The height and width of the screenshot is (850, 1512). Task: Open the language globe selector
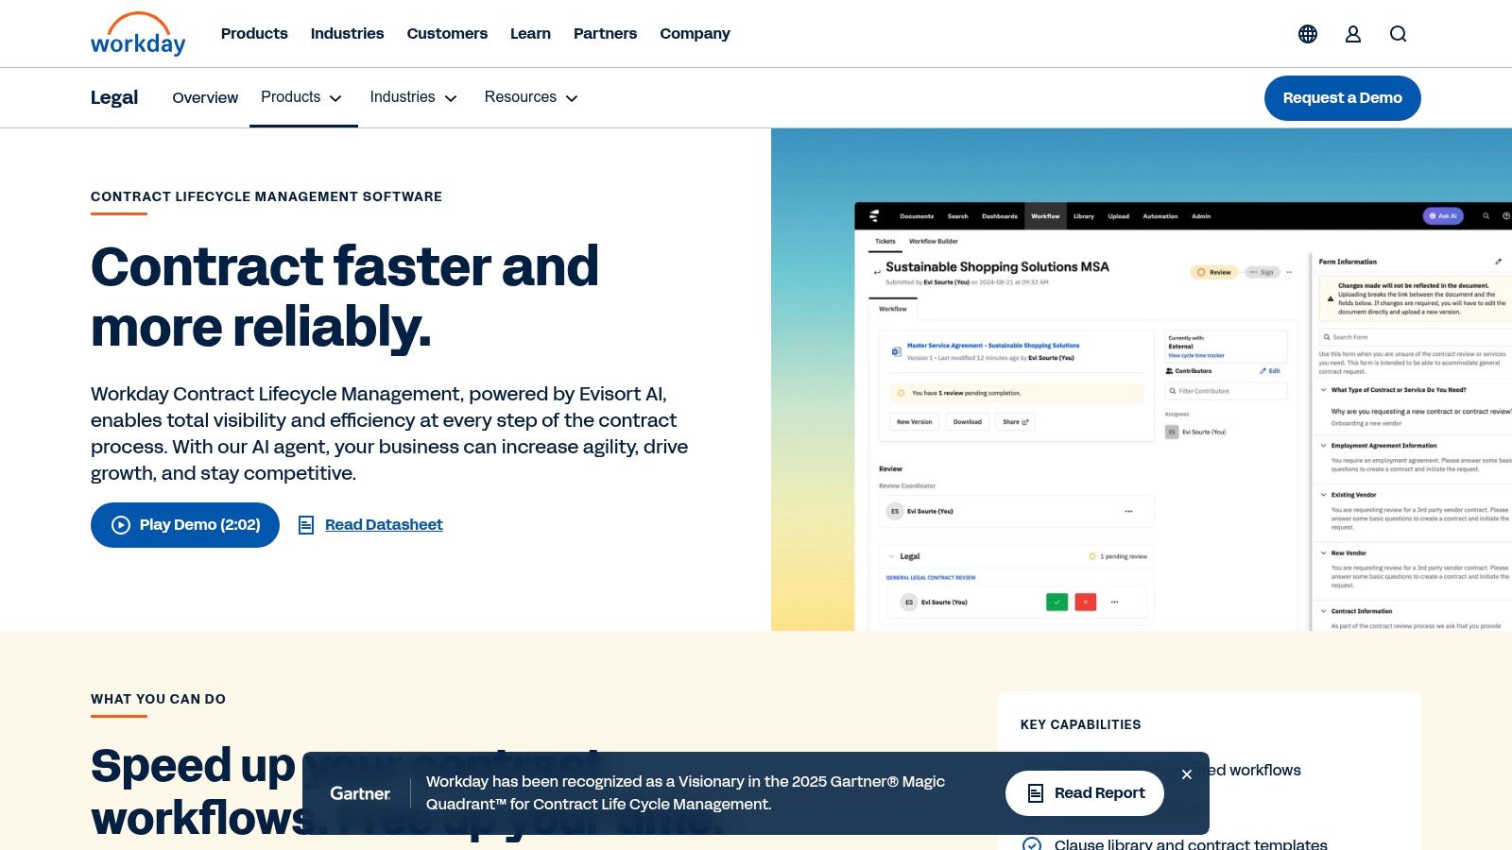coord(1307,34)
